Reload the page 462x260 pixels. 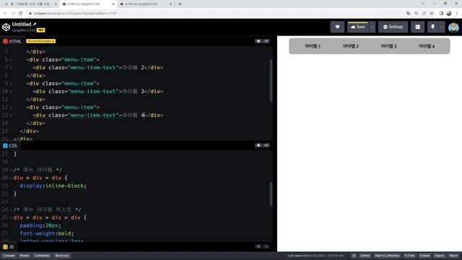[x=21, y=13]
